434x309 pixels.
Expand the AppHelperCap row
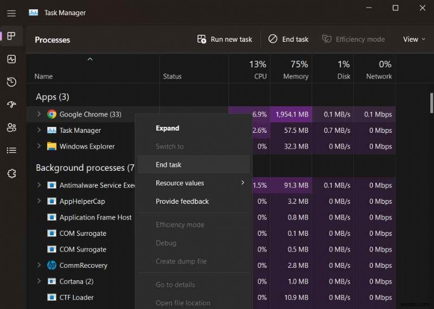click(39, 201)
